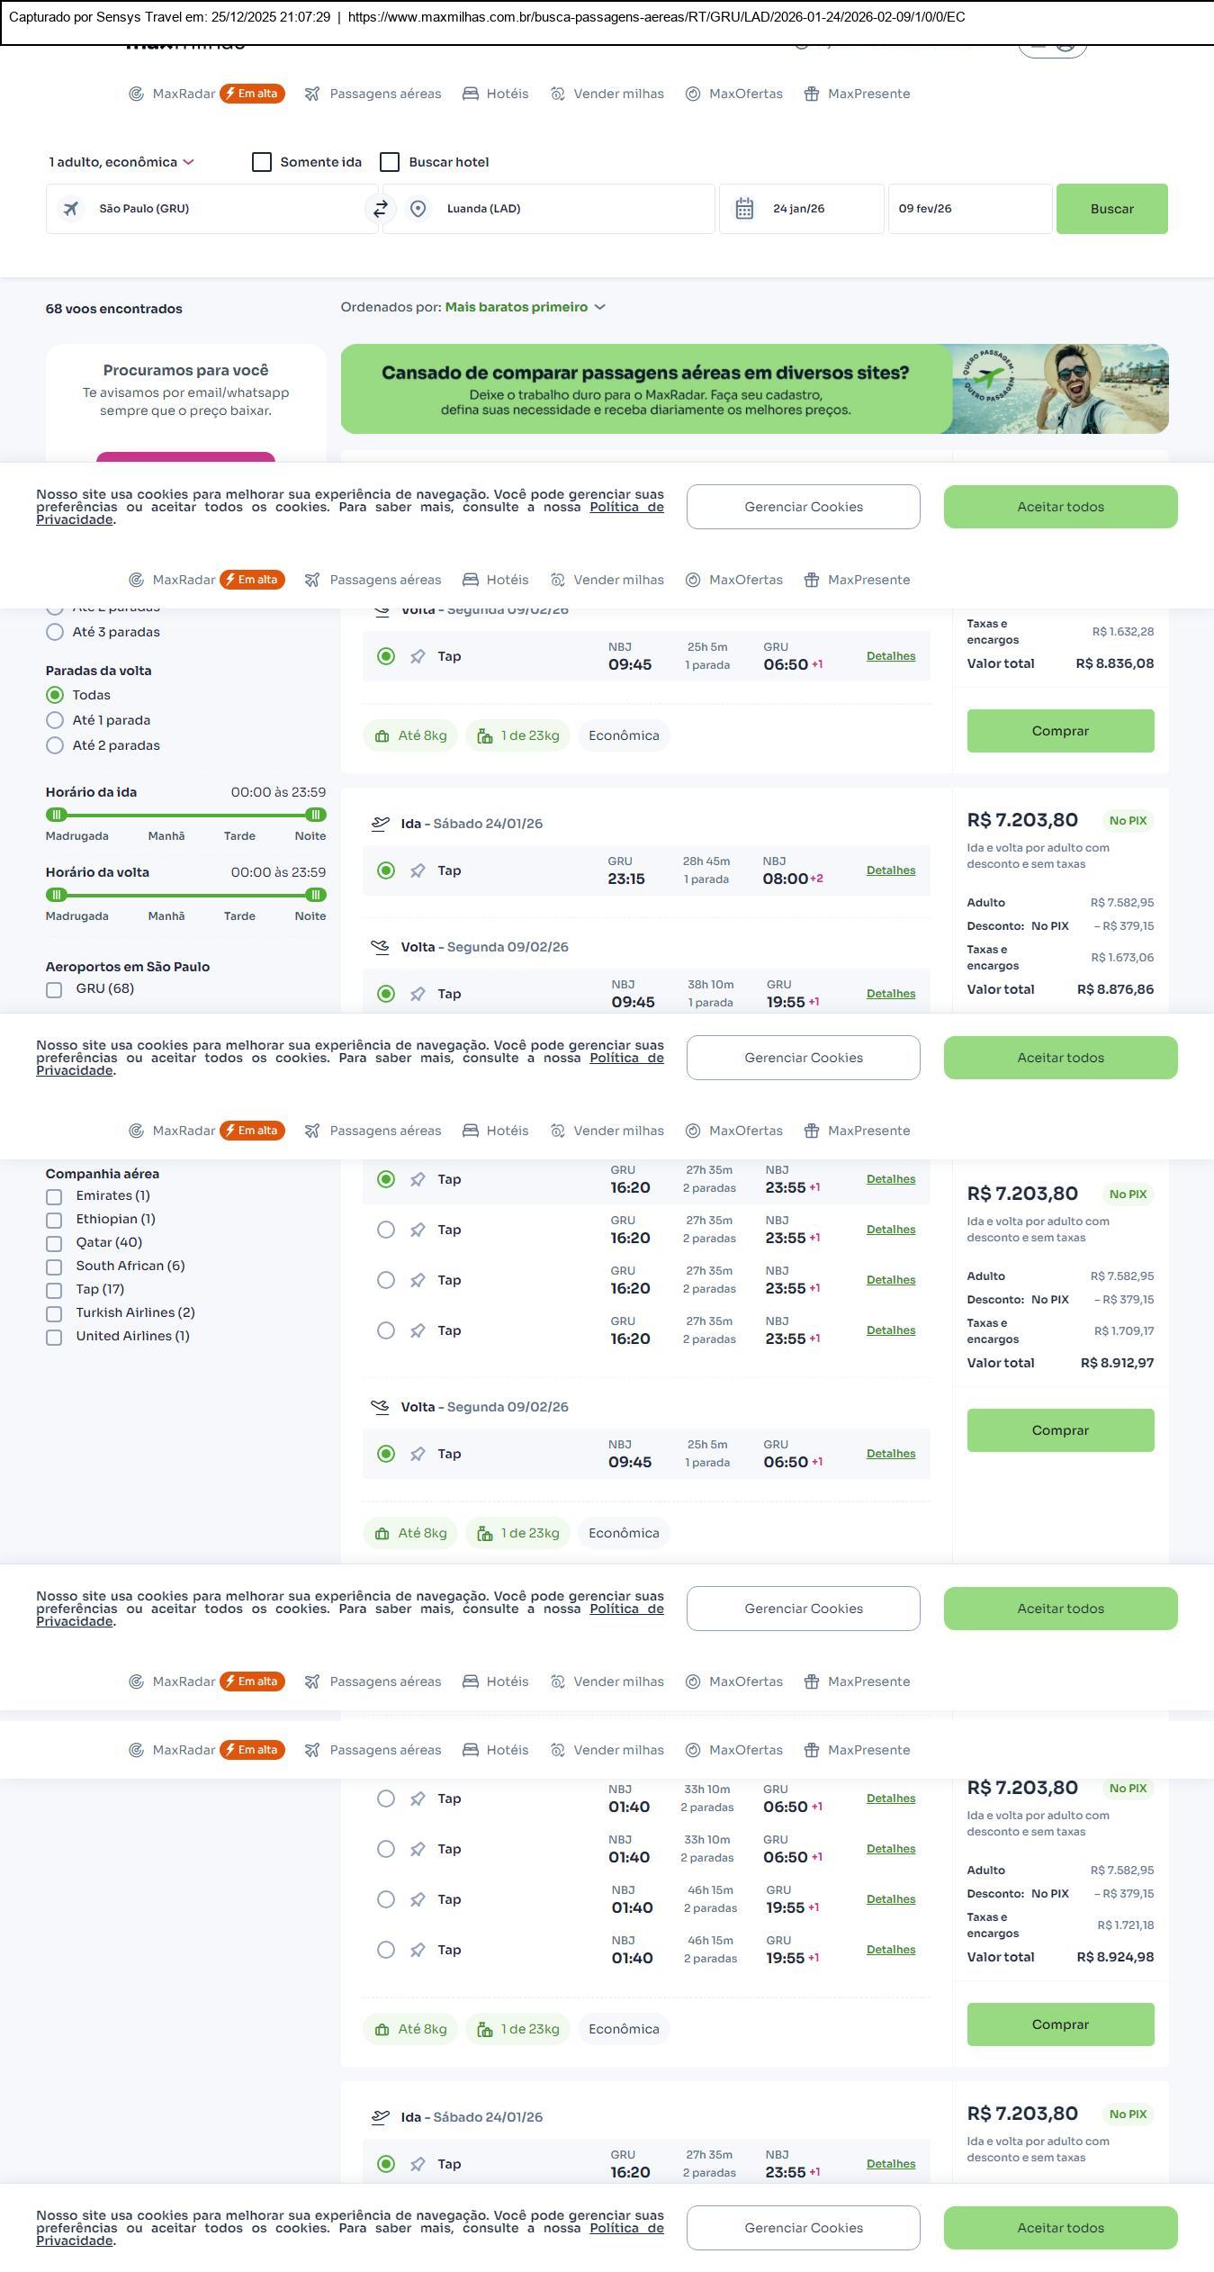Viewport: 1214px width, 2272px height.
Task: Enable the Buscar hotel checkbox
Action: point(390,162)
